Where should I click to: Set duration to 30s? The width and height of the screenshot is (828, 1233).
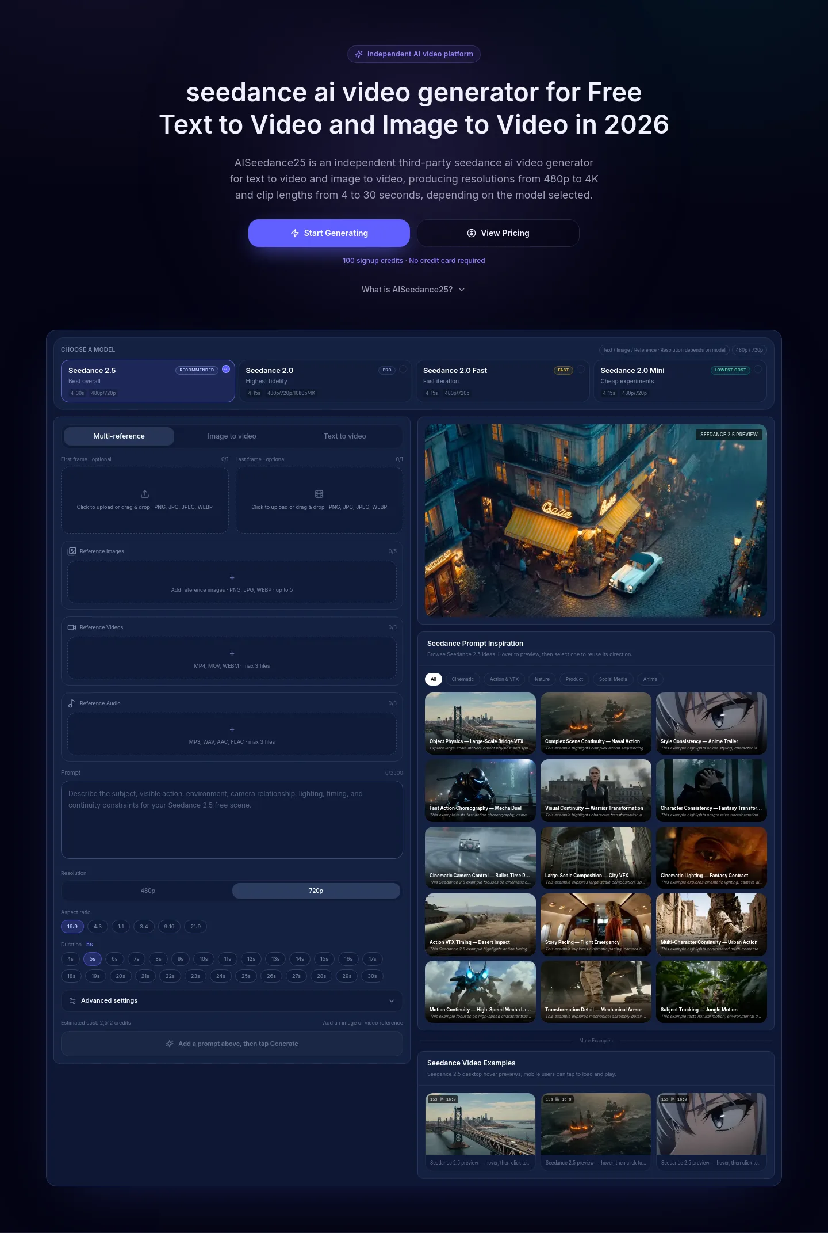[x=372, y=976]
